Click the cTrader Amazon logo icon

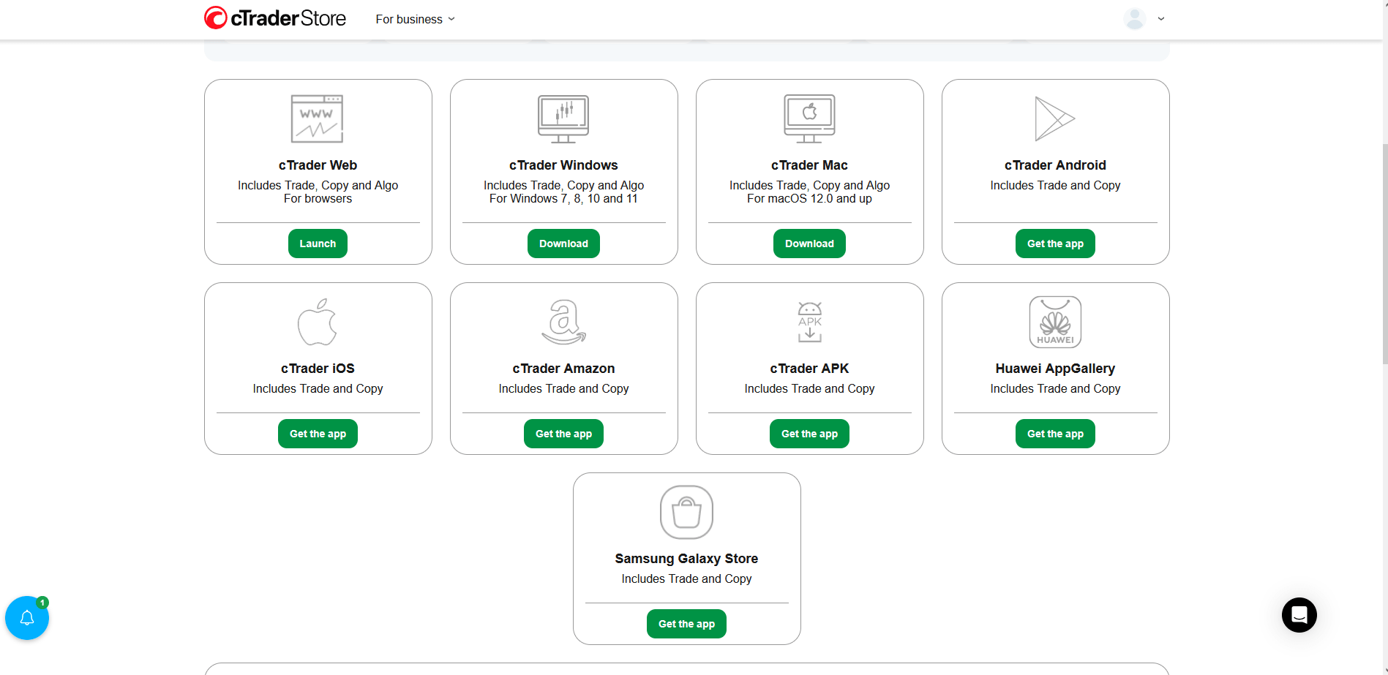(563, 322)
